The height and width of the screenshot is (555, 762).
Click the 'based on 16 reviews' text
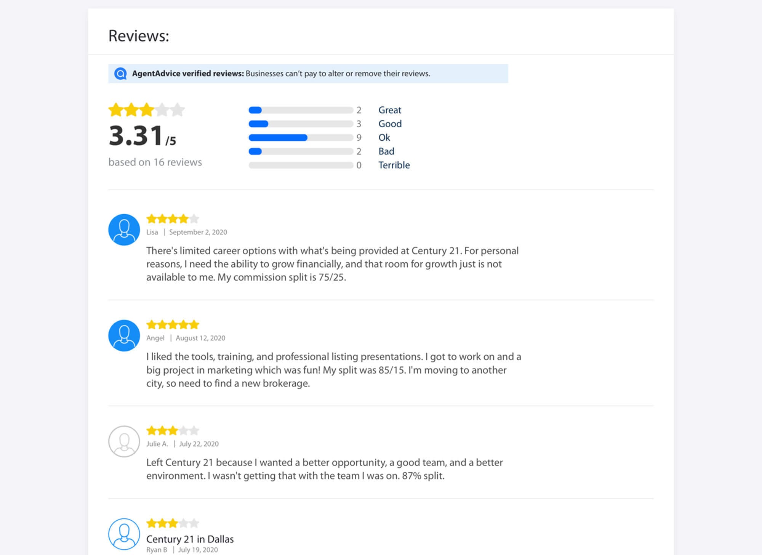tap(155, 162)
